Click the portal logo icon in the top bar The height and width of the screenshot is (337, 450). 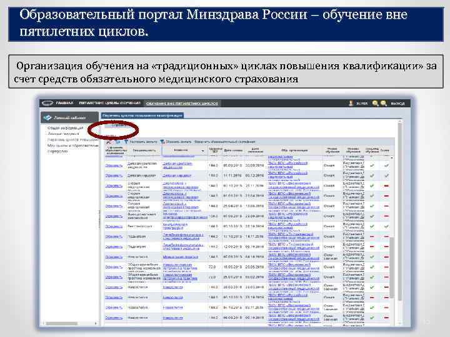pos(47,104)
